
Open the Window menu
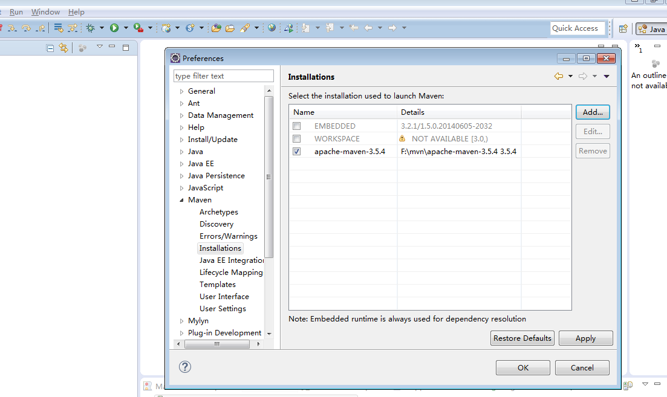click(x=45, y=12)
